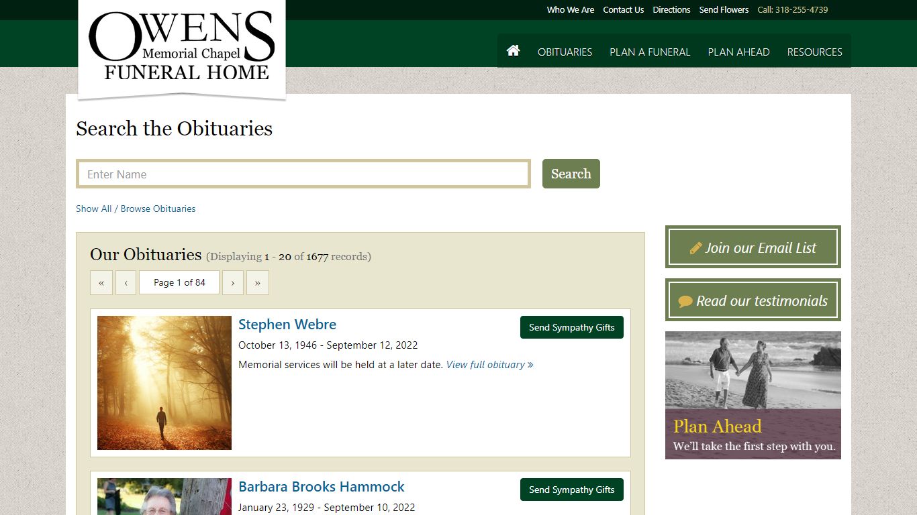917x515 pixels.
Task: Go to the Home icon in navigation
Action: [514, 51]
